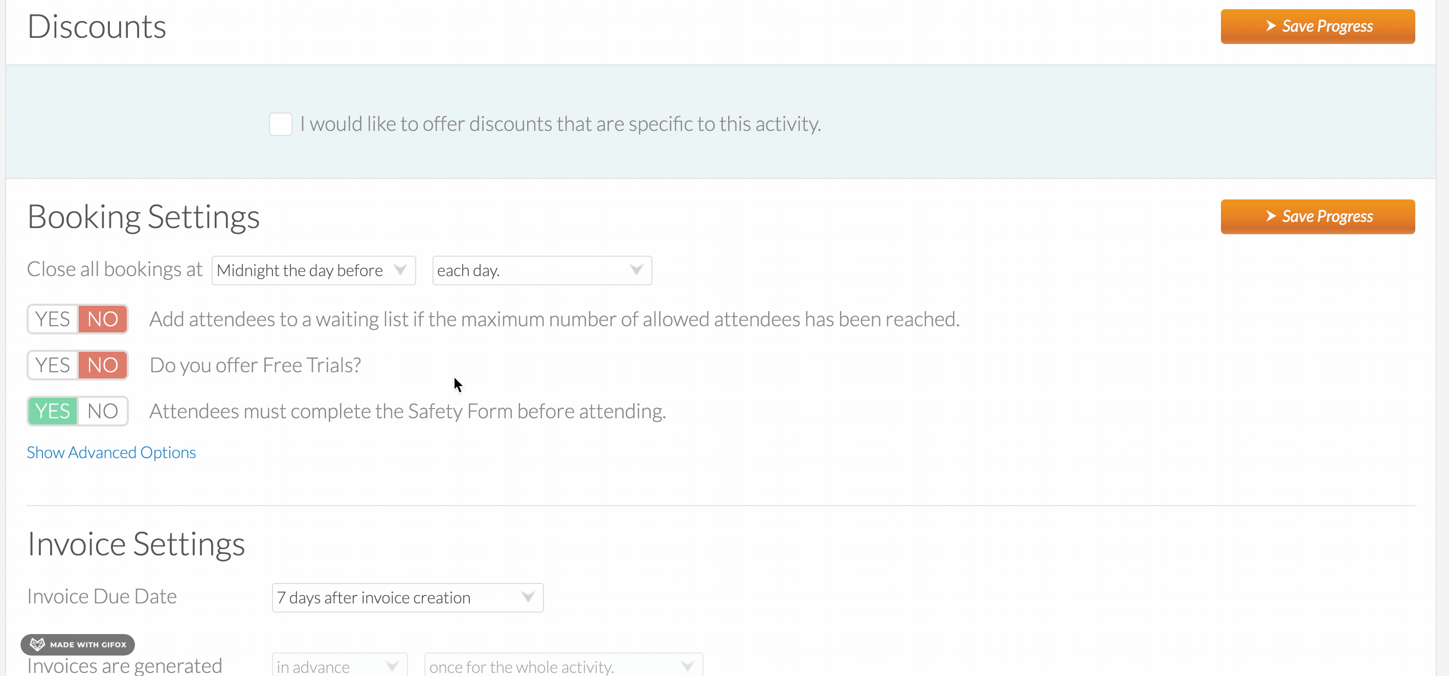Click YES on the Safety Form toggle
This screenshot has width=1449, height=676.
click(53, 412)
